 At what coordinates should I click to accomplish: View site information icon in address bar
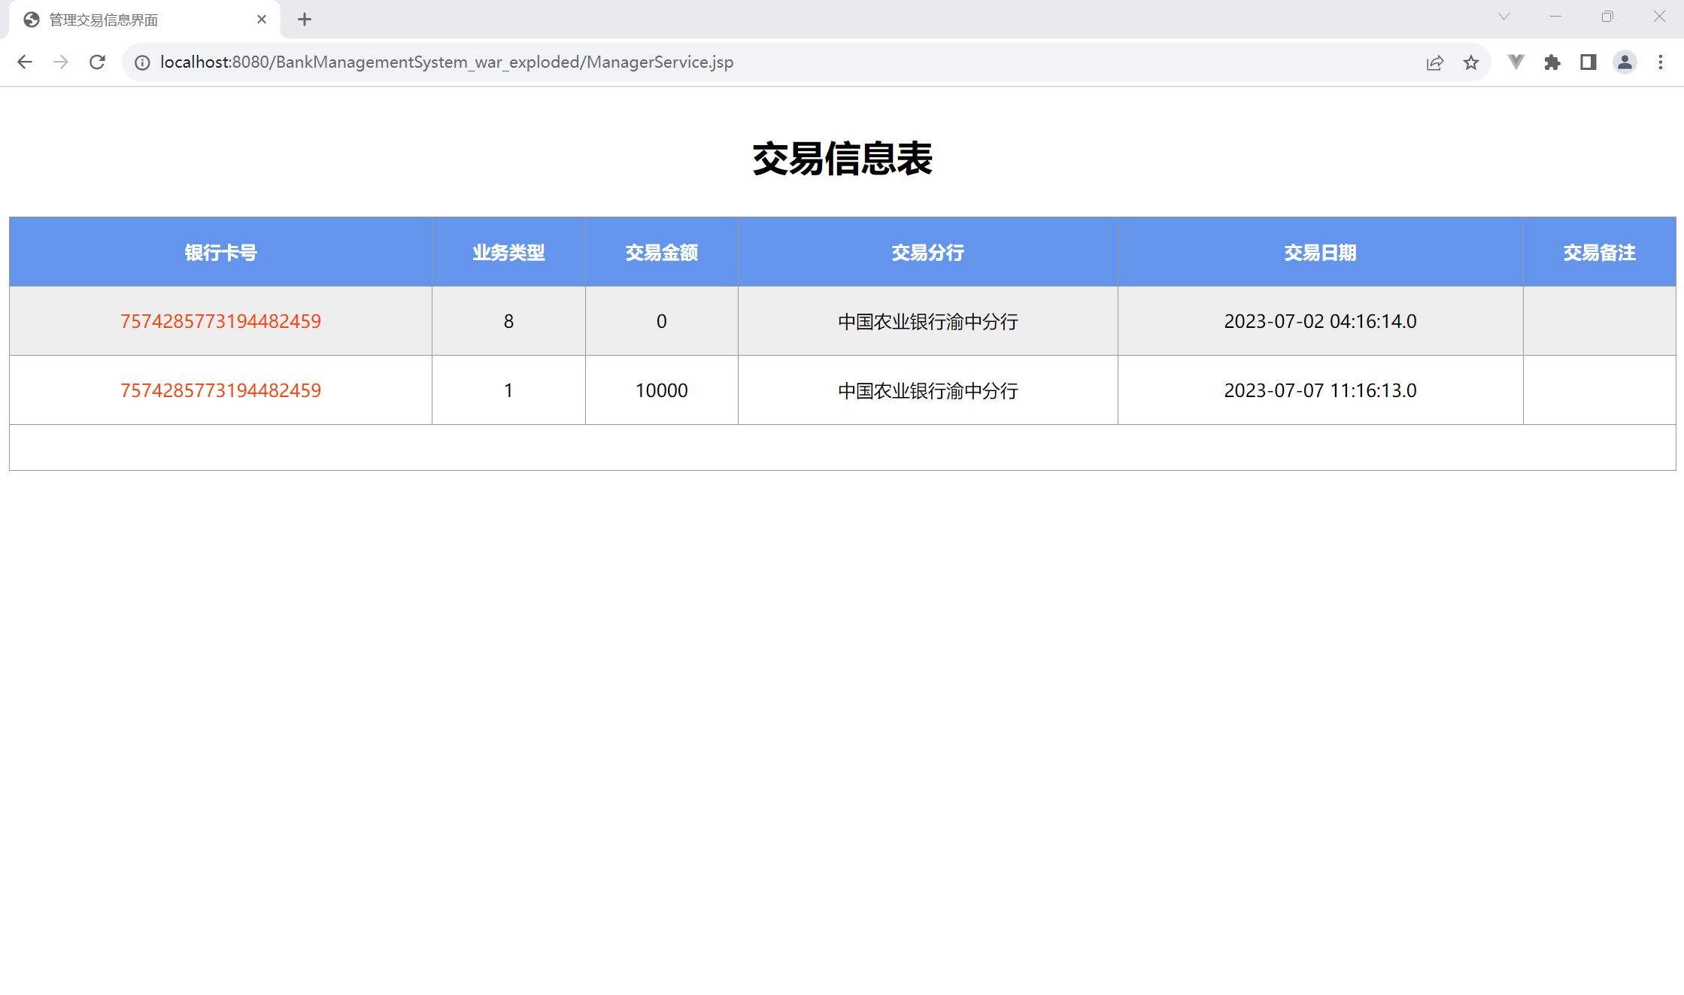142,62
